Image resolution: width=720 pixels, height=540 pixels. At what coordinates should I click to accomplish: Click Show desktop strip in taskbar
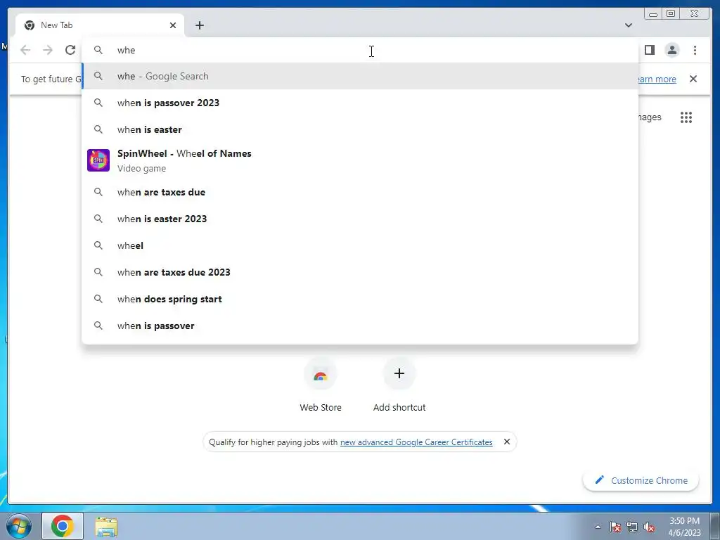(714, 526)
